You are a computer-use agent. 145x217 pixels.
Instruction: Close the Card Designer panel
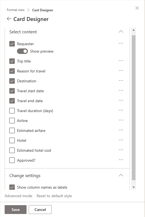pos(137,8)
